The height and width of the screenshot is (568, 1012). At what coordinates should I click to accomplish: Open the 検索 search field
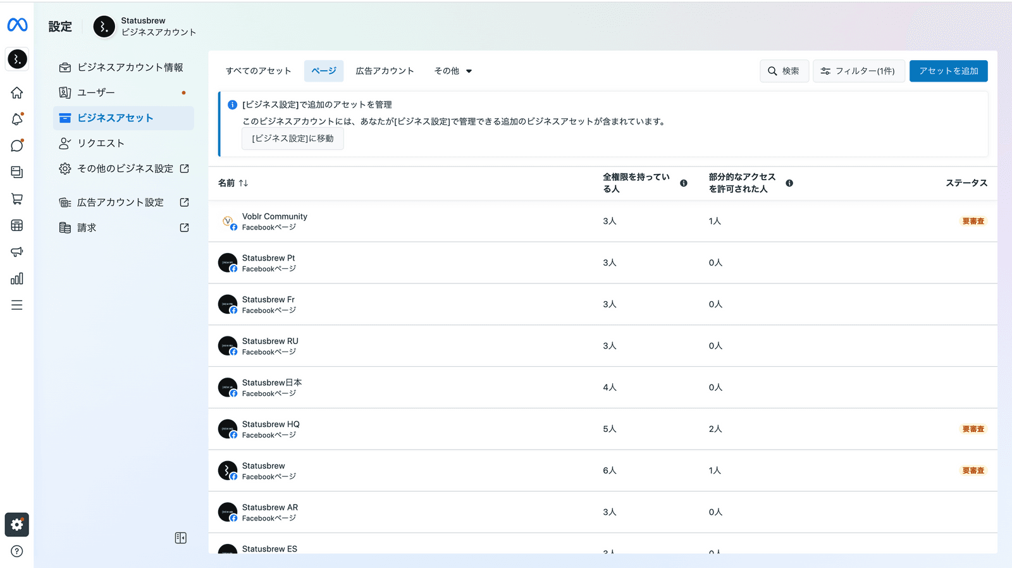[x=784, y=71]
